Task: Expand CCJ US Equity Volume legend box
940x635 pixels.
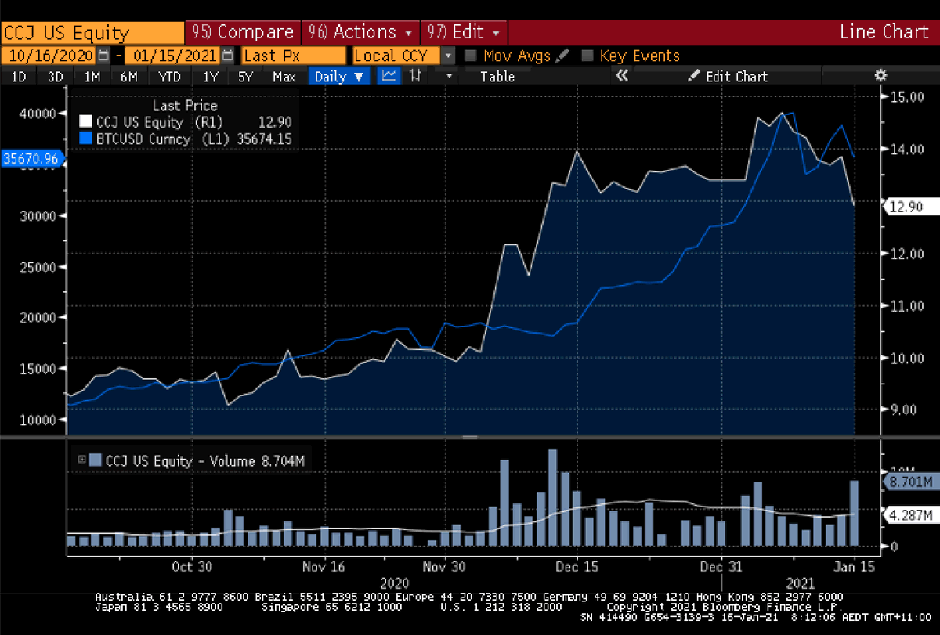Action: click(x=81, y=460)
